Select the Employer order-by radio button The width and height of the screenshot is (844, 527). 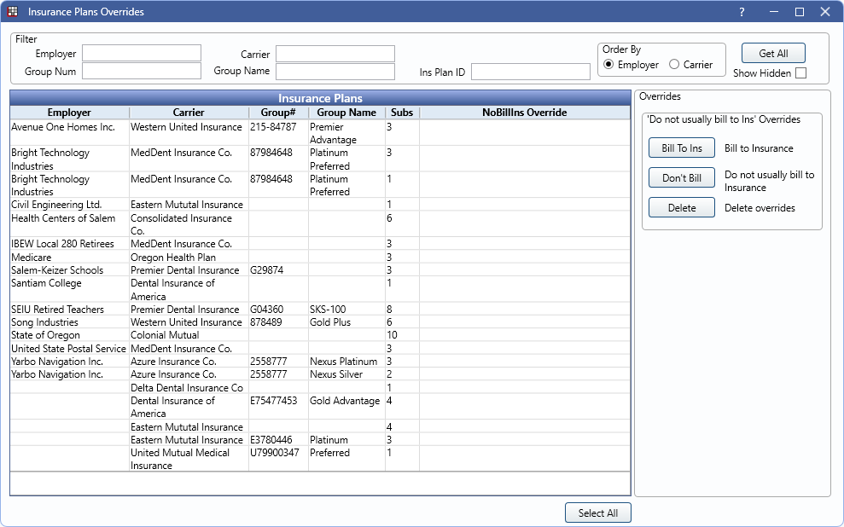[x=608, y=65]
